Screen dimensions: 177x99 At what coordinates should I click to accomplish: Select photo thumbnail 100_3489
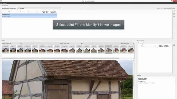[x=124, y=49]
